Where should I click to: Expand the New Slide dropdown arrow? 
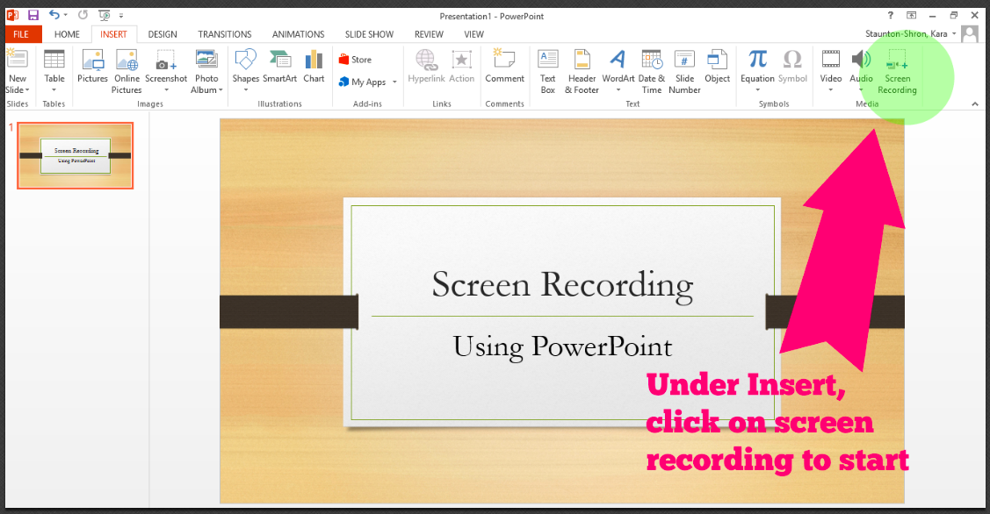[27, 90]
